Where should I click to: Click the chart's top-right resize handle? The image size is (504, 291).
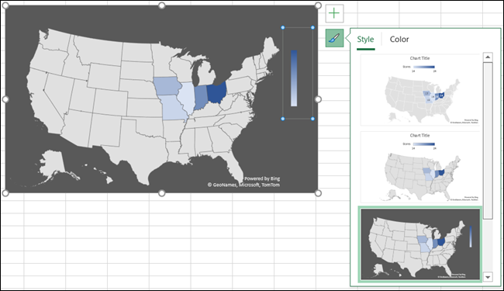click(x=318, y=5)
